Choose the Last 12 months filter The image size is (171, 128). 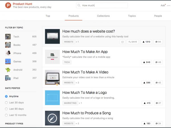[7, 115]
